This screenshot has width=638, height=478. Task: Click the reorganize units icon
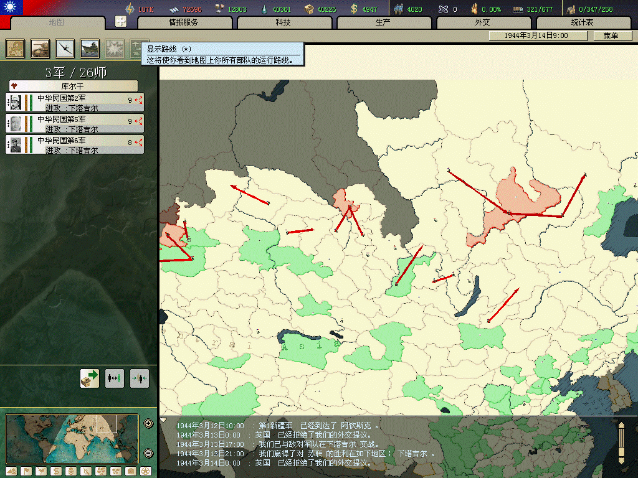[115, 378]
